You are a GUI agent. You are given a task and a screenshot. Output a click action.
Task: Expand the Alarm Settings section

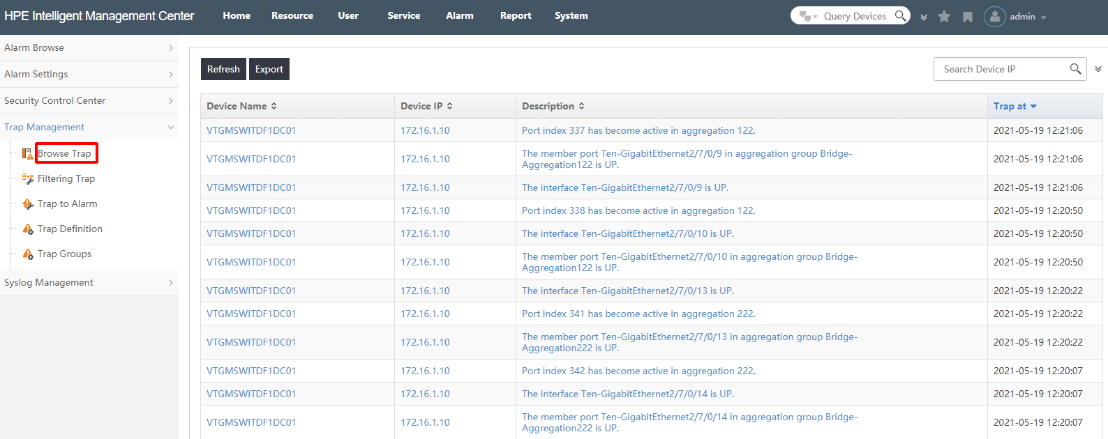pyautogui.click(x=89, y=74)
